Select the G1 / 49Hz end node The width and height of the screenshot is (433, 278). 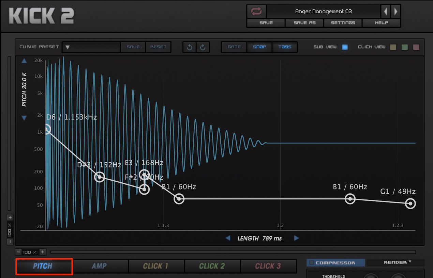click(410, 204)
